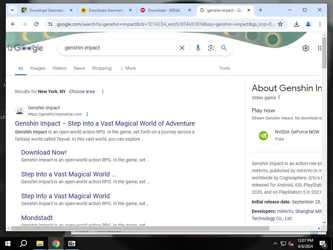The width and height of the screenshot is (333, 250).
Task: Open more options beside Video game
Action: [279, 97]
